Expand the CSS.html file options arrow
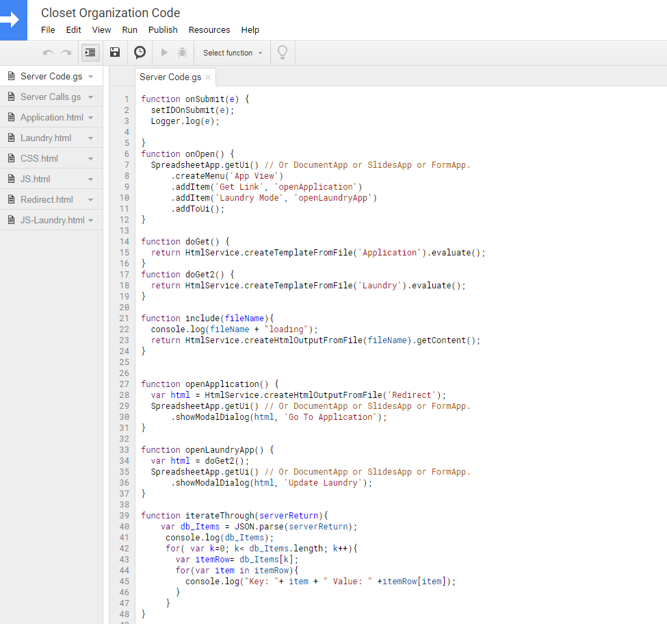This screenshot has height=624, width=667. tap(90, 159)
